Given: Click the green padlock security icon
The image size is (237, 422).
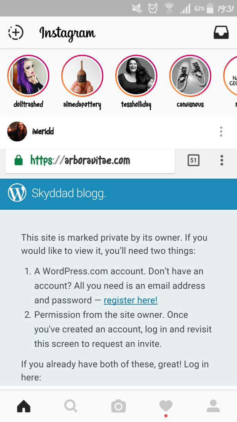Looking at the screenshot, I should [x=18, y=160].
